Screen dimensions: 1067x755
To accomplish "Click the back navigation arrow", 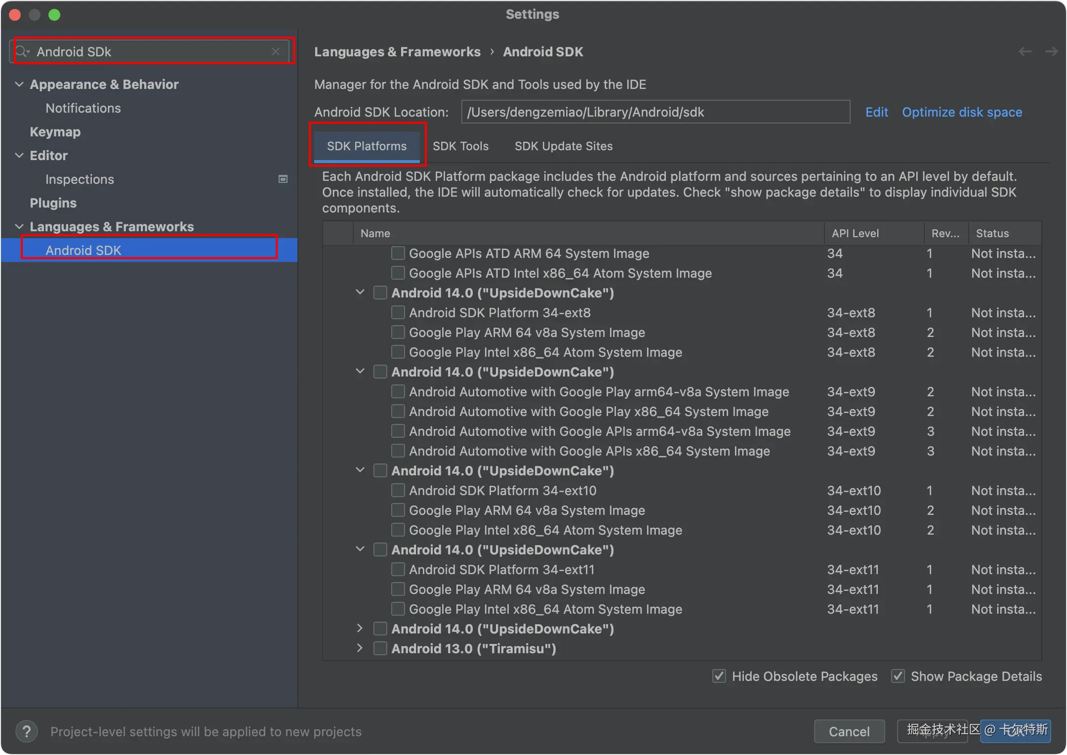I will tap(1025, 51).
